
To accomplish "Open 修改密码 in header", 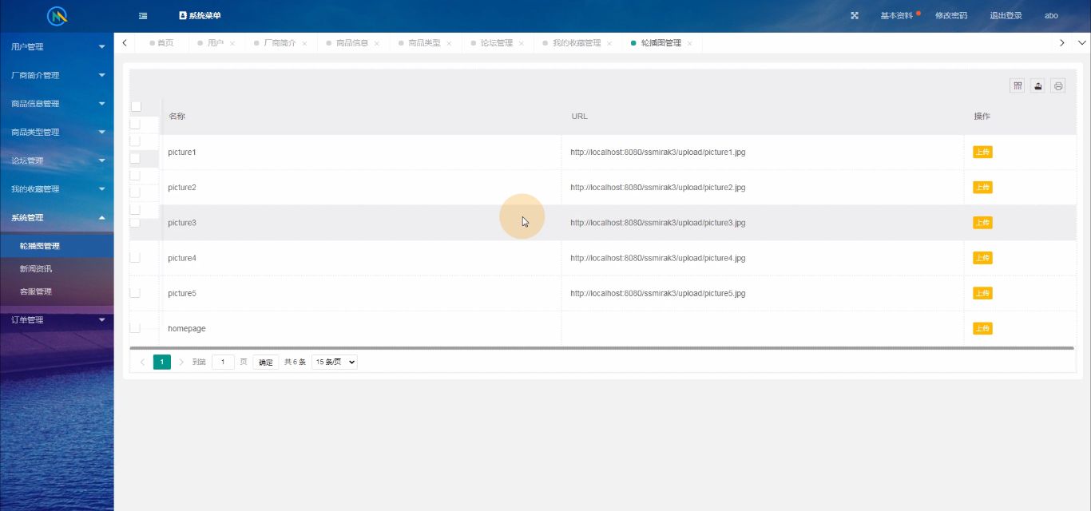I will 951,15.
